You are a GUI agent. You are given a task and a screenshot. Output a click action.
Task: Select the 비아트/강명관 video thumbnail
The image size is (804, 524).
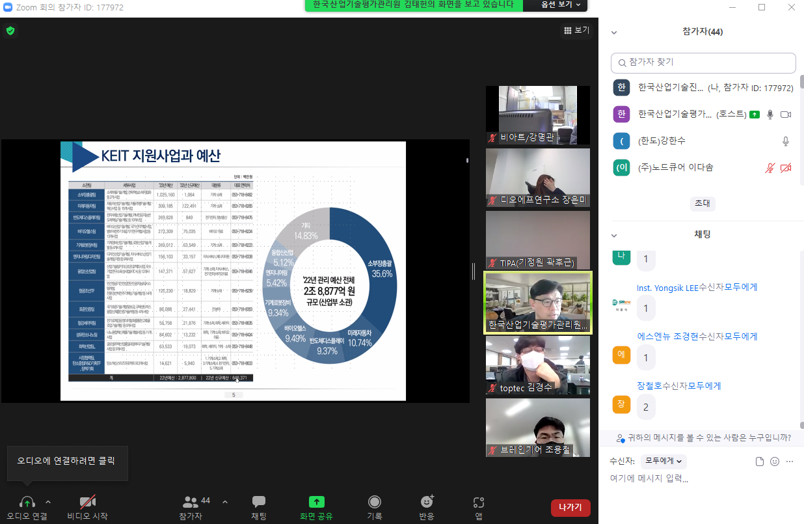(538, 115)
